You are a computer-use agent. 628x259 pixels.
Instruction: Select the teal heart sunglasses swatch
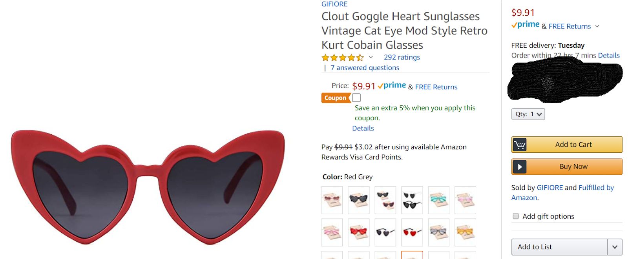click(x=438, y=200)
